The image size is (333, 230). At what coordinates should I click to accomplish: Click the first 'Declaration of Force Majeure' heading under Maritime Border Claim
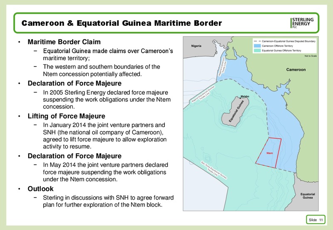[x=75, y=83]
